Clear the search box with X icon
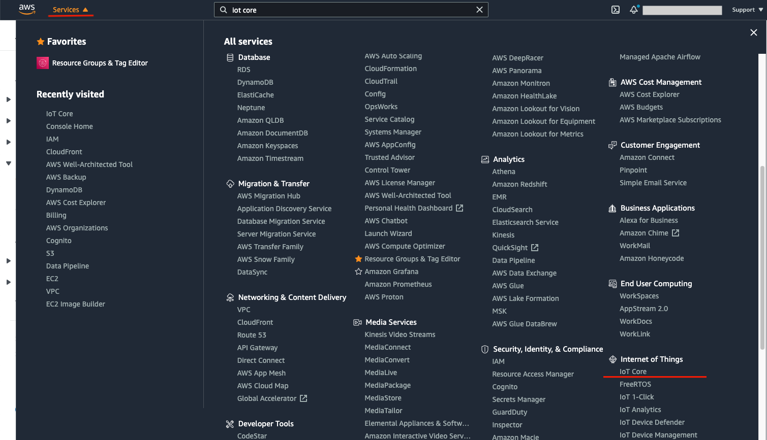Screen dimensions: 767x440 tap(479, 10)
